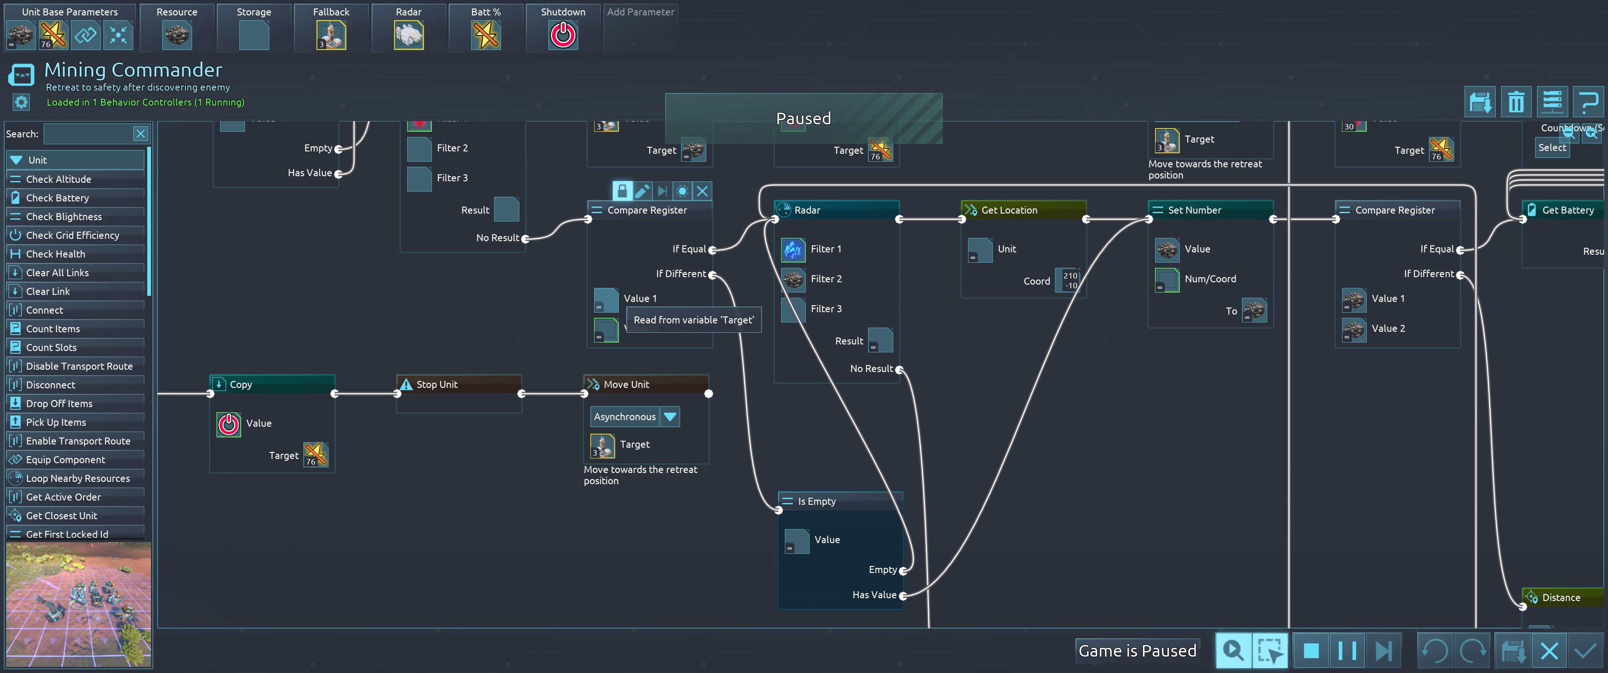The image size is (1608, 673).
Task: Open the Asynchronous dropdown in Move Unit
Action: pos(670,416)
